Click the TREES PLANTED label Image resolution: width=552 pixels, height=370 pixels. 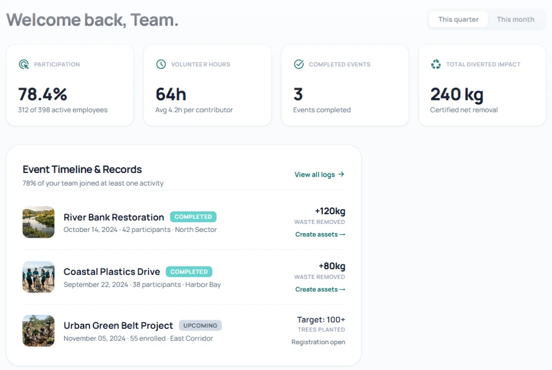321,329
